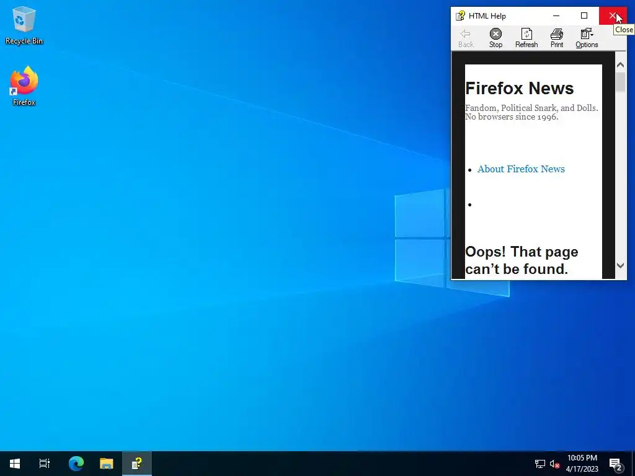Open the clock showing 10:05 PM
This screenshot has height=476, width=635.
pyautogui.click(x=582, y=464)
